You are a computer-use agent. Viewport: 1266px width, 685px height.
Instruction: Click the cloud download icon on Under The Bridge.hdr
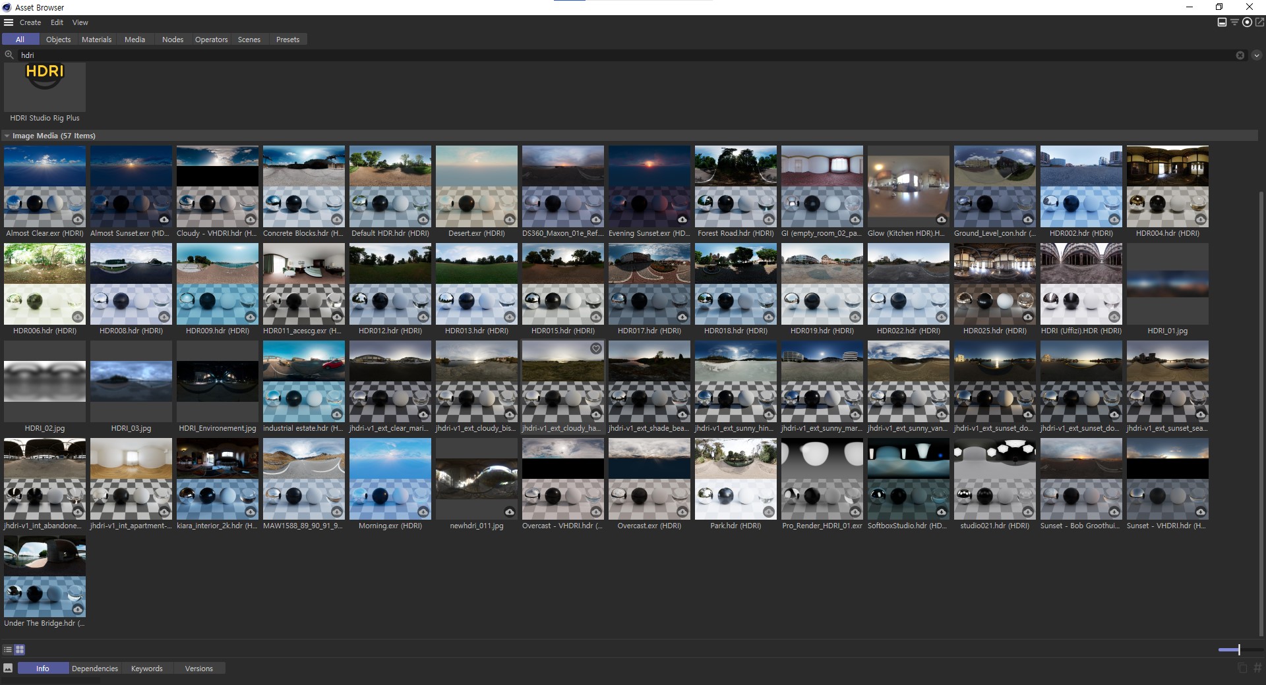(x=78, y=609)
